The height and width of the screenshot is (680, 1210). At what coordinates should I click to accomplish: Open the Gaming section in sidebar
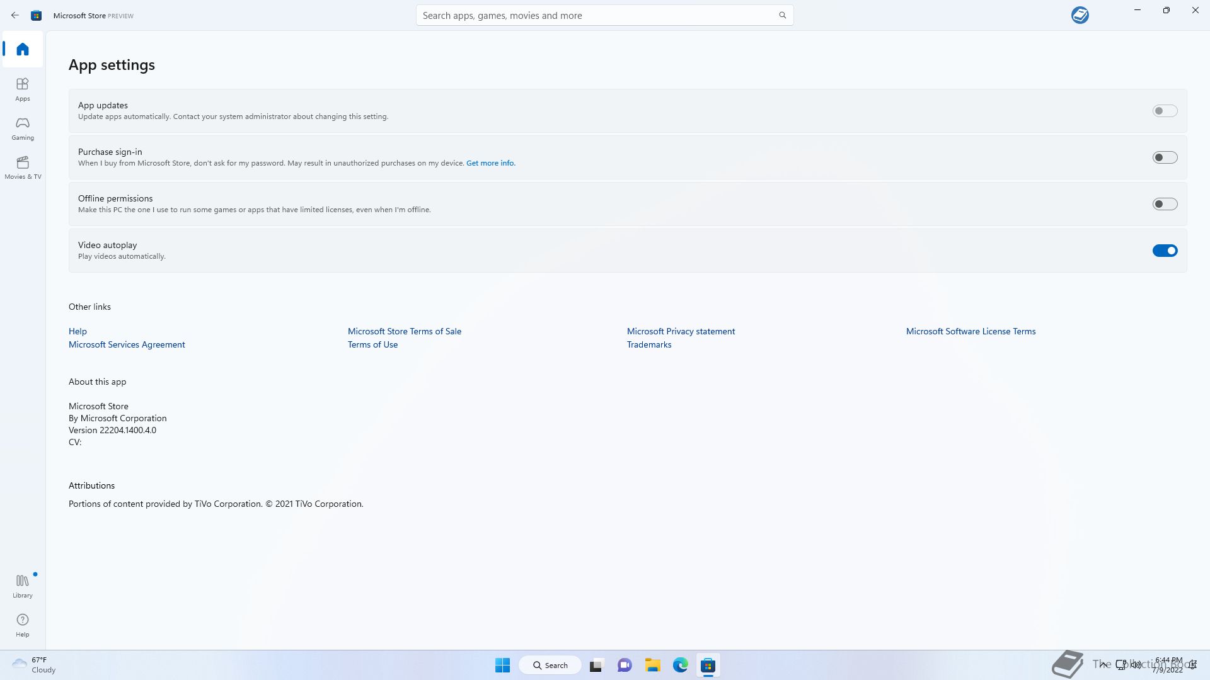pyautogui.click(x=23, y=128)
